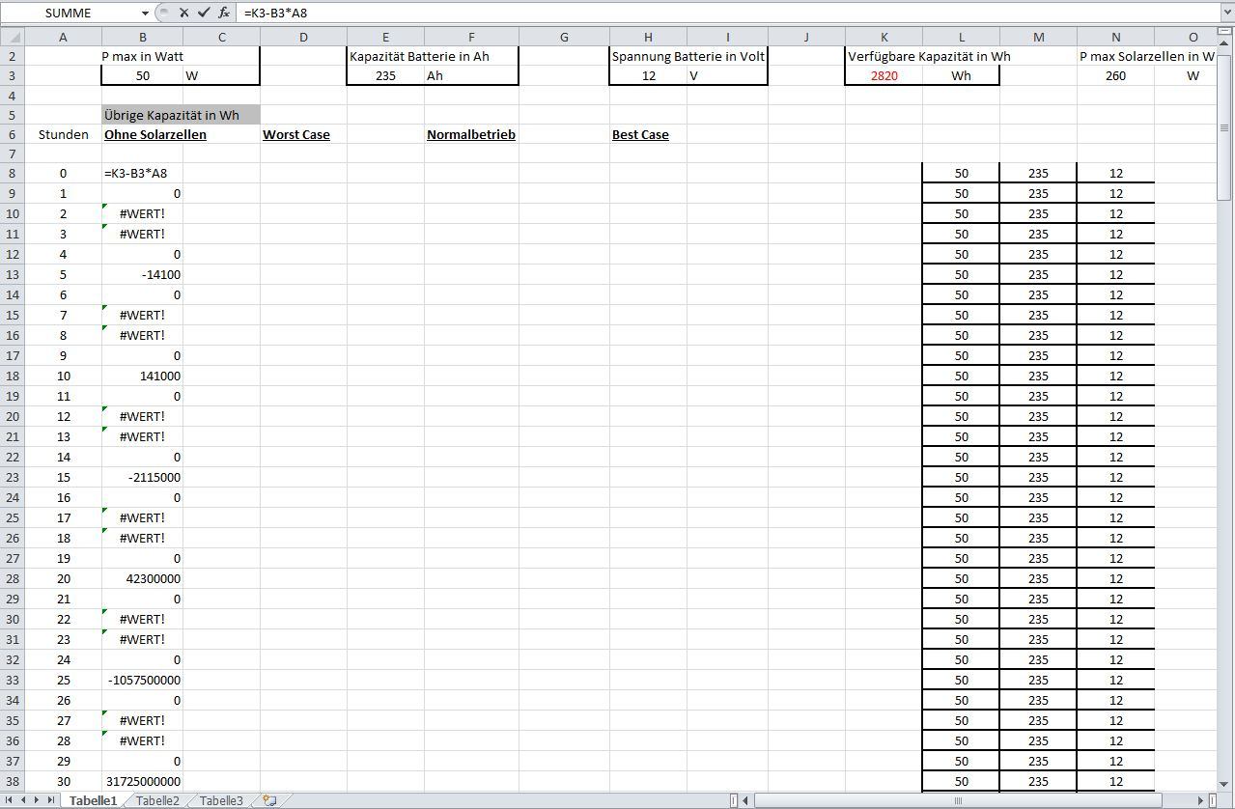The height and width of the screenshot is (809, 1235).
Task: Select cell B3 containing 50
Action: 142,75
